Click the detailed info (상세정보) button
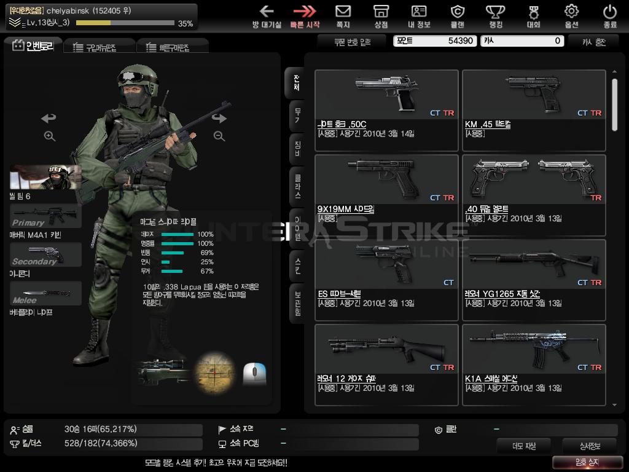629x472 pixels. click(589, 446)
